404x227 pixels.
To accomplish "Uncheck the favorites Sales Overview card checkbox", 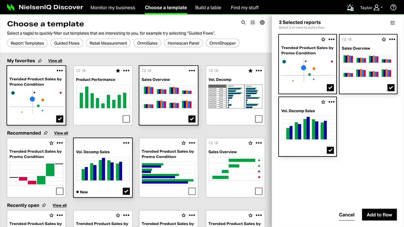I will click(192, 119).
